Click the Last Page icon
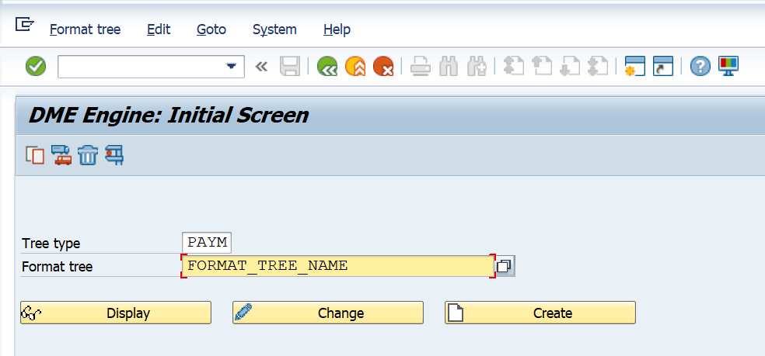 [598, 66]
